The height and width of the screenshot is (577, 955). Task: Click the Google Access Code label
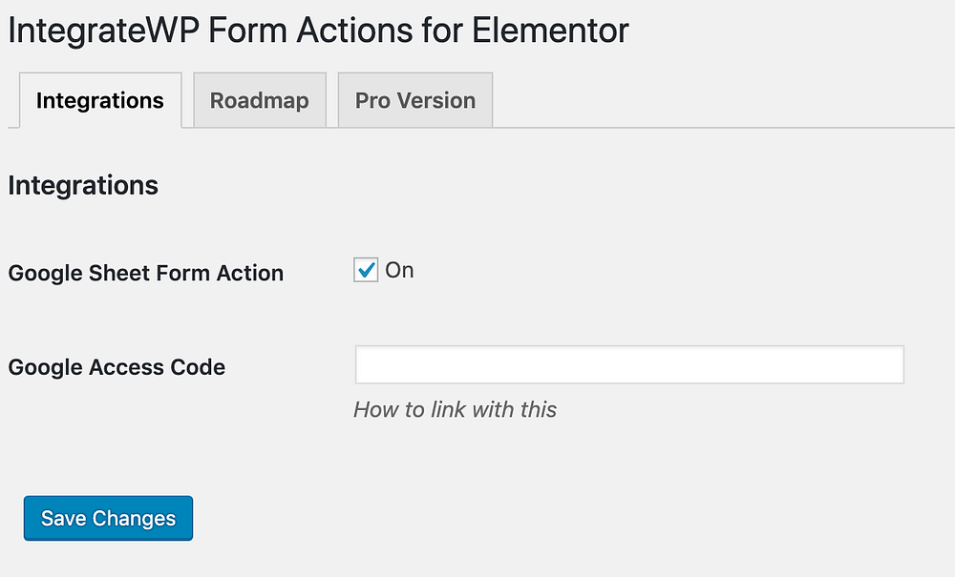point(117,366)
